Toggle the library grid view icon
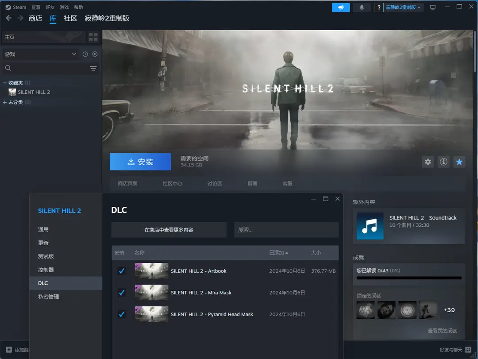Image resolution: width=478 pixels, height=359 pixels. pos(93,37)
